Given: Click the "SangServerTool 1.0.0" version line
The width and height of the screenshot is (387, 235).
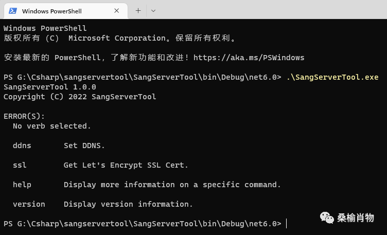Looking at the screenshot, I should (x=49, y=87).
